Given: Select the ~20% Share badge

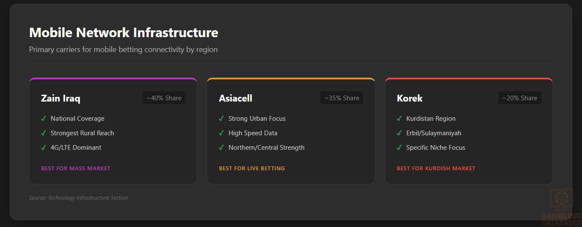Looking at the screenshot, I should click(x=519, y=98).
